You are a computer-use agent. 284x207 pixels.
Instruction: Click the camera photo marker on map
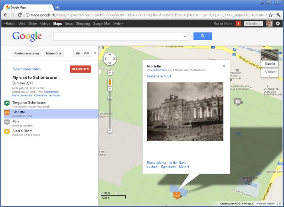238,101
